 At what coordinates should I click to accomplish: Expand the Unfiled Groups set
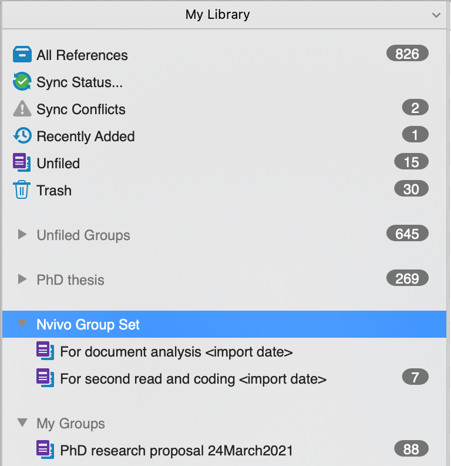(22, 235)
